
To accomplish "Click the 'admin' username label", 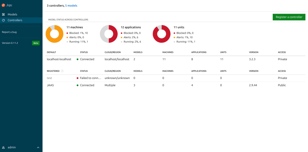I will (x=12, y=147).
